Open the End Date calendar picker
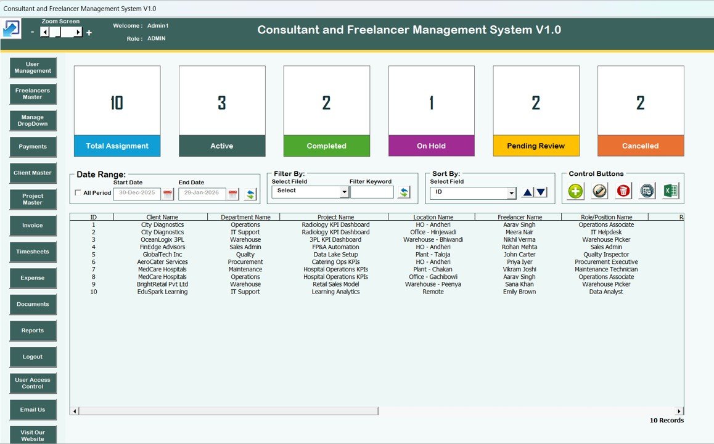 232,194
